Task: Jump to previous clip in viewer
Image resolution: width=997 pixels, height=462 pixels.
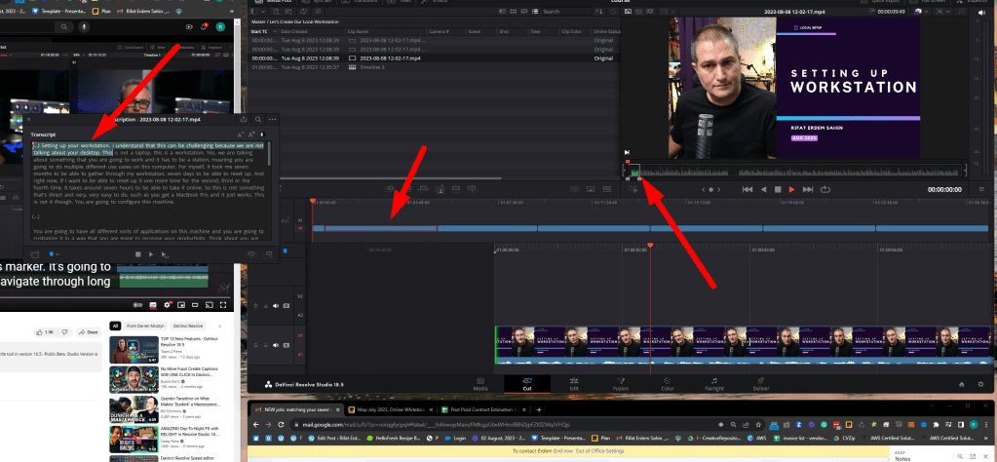Action: click(x=748, y=189)
